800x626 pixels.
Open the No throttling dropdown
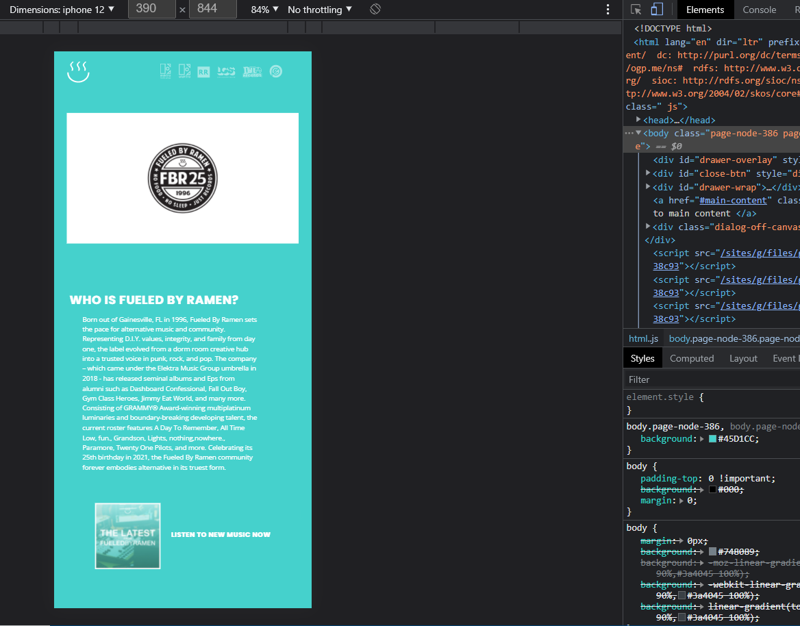pos(320,9)
